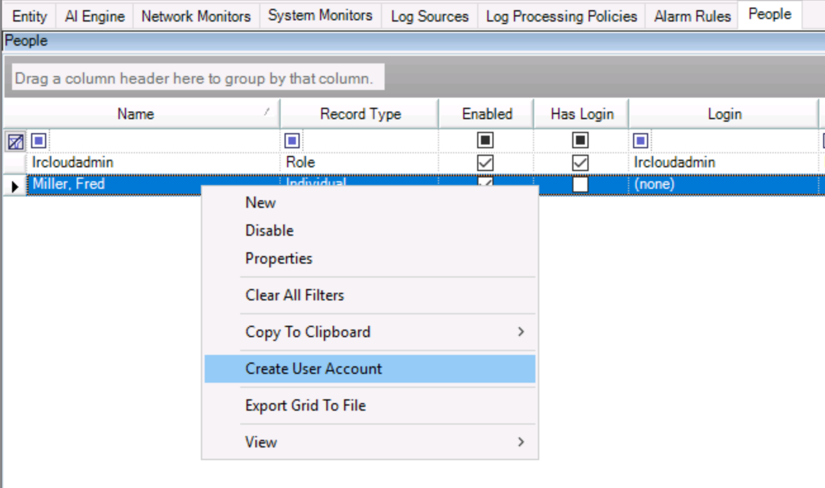This screenshot has height=488, width=825.
Task: Open the Log Sources tab
Action: click(x=430, y=16)
